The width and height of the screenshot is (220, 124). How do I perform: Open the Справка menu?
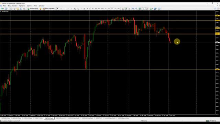(42, 6)
